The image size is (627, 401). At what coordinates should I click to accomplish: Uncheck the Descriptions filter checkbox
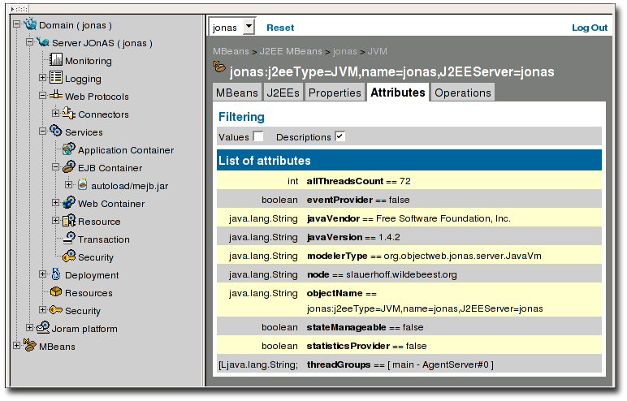[339, 136]
